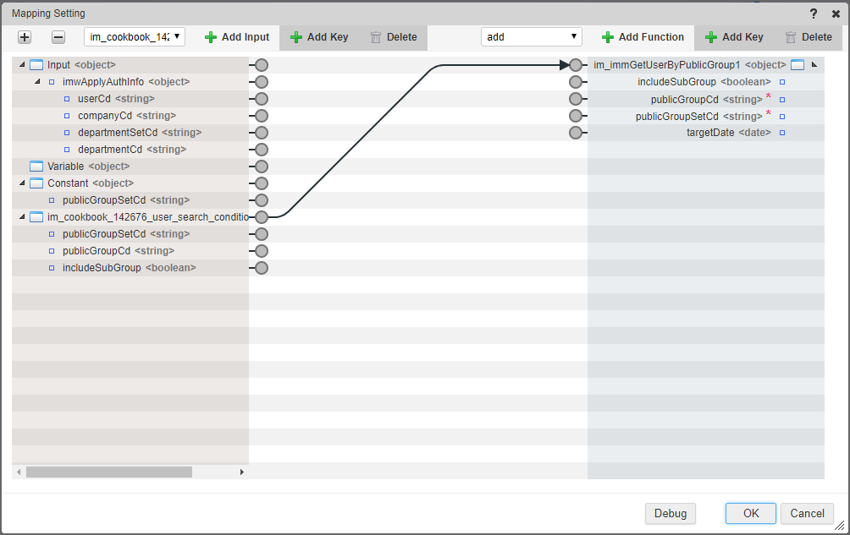Select the includeSubGroup input connector on right

[576, 82]
